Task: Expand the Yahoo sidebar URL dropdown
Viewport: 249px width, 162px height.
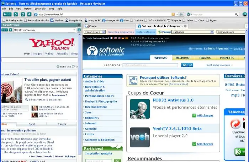Action: (x=74, y=30)
